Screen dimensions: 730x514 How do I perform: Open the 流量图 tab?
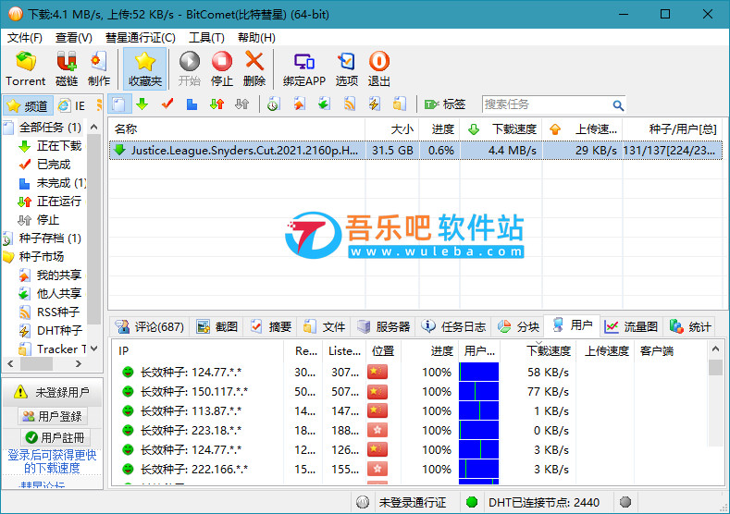[x=631, y=327]
